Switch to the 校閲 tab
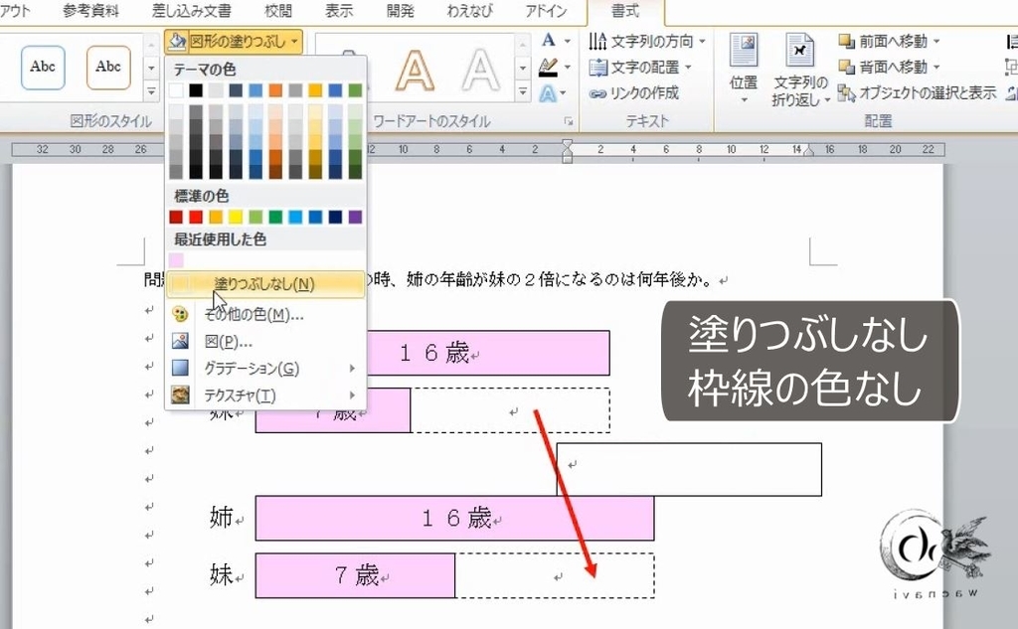The image size is (1018, 629). point(278,11)
